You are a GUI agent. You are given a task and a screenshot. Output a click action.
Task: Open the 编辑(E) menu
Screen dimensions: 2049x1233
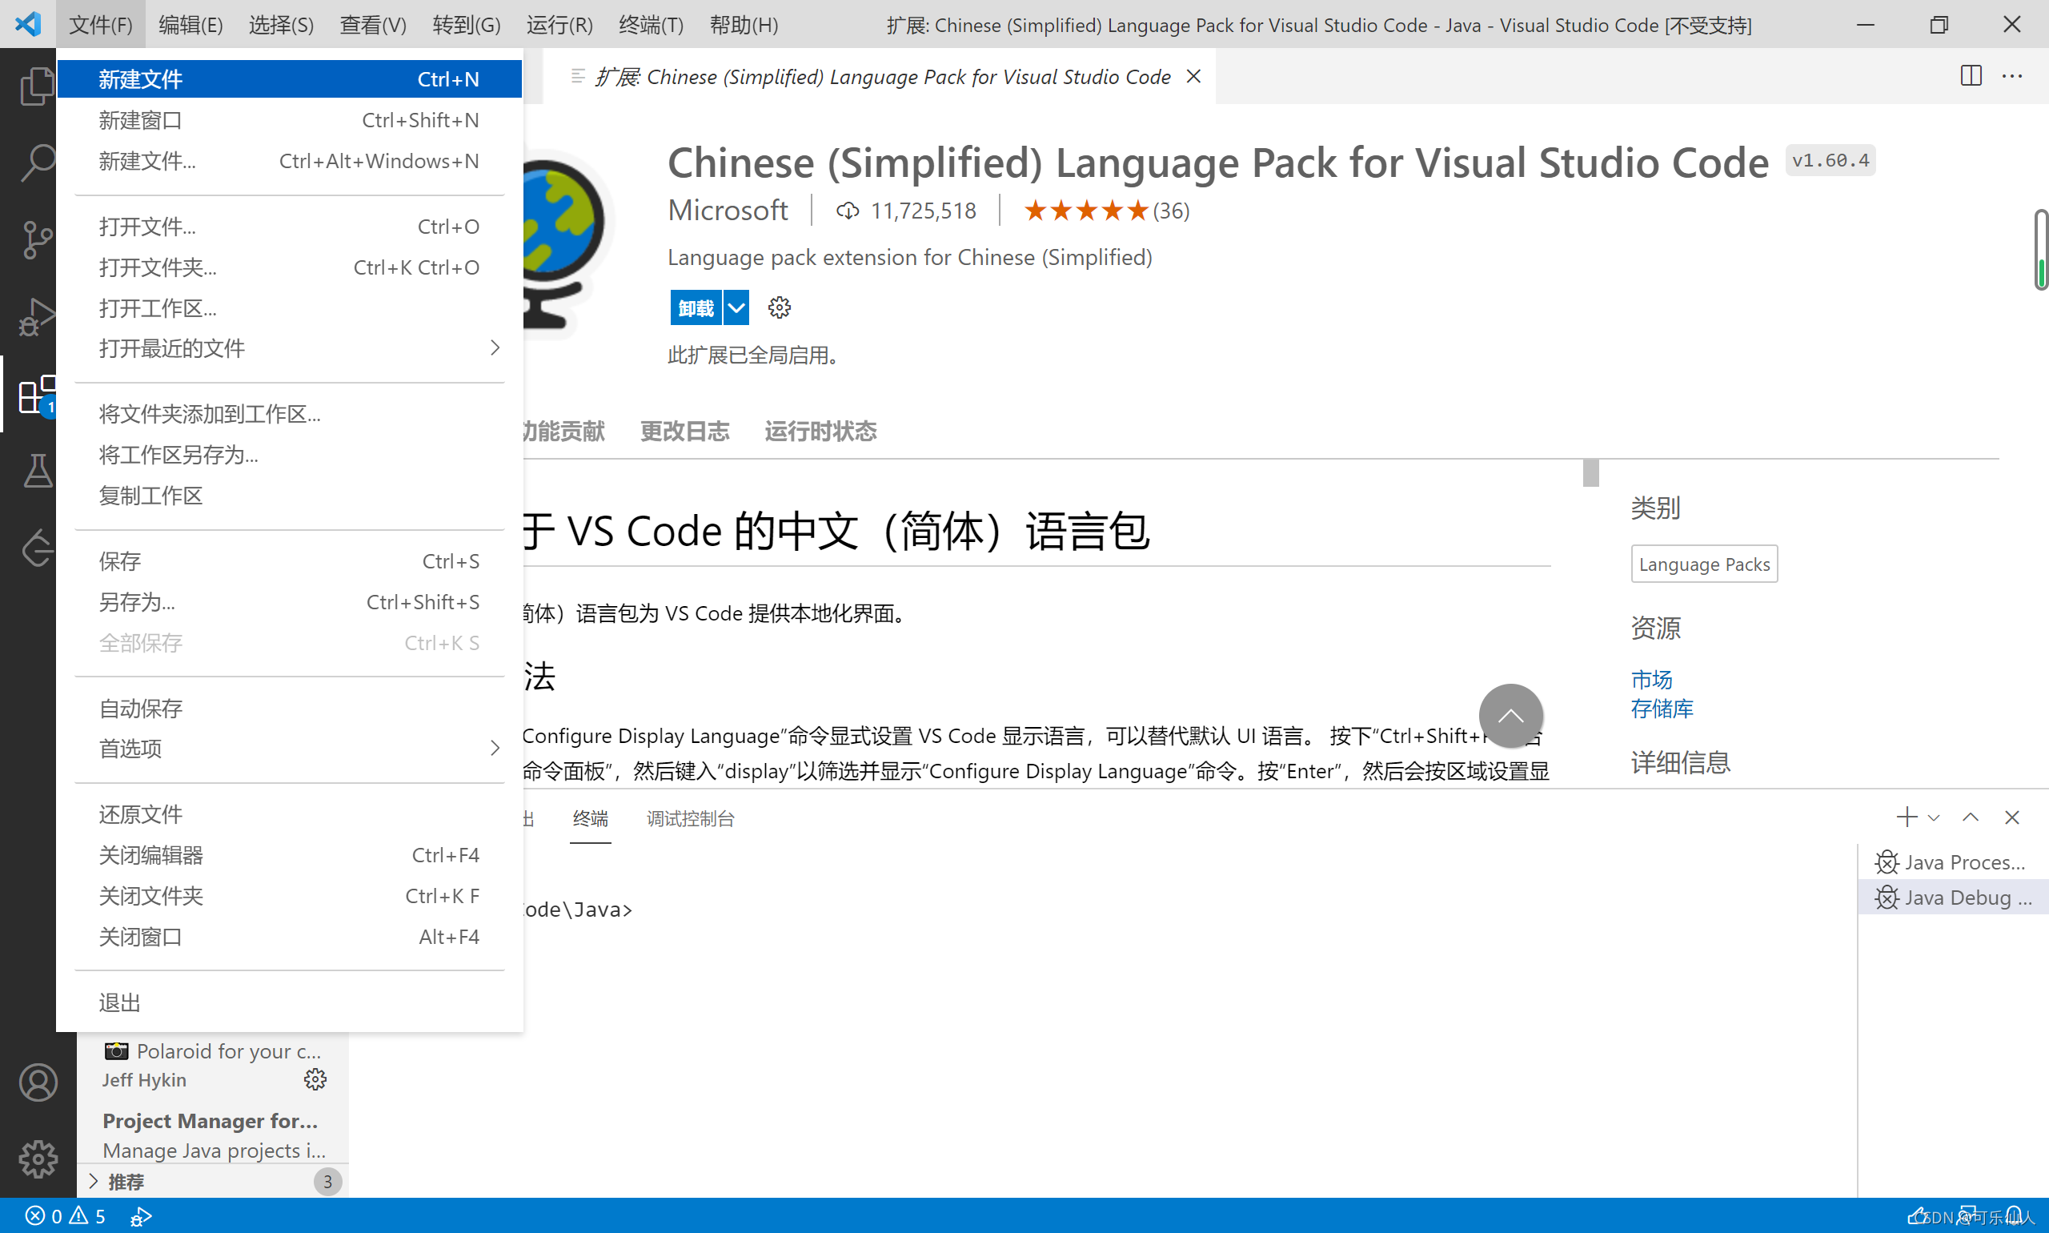pyautogui.click(x=191, y=25)
